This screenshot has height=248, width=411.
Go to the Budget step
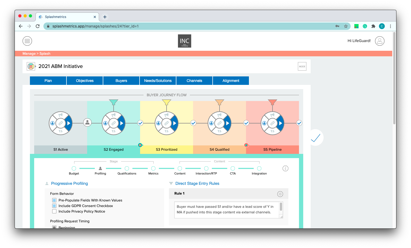coord(74,168)
